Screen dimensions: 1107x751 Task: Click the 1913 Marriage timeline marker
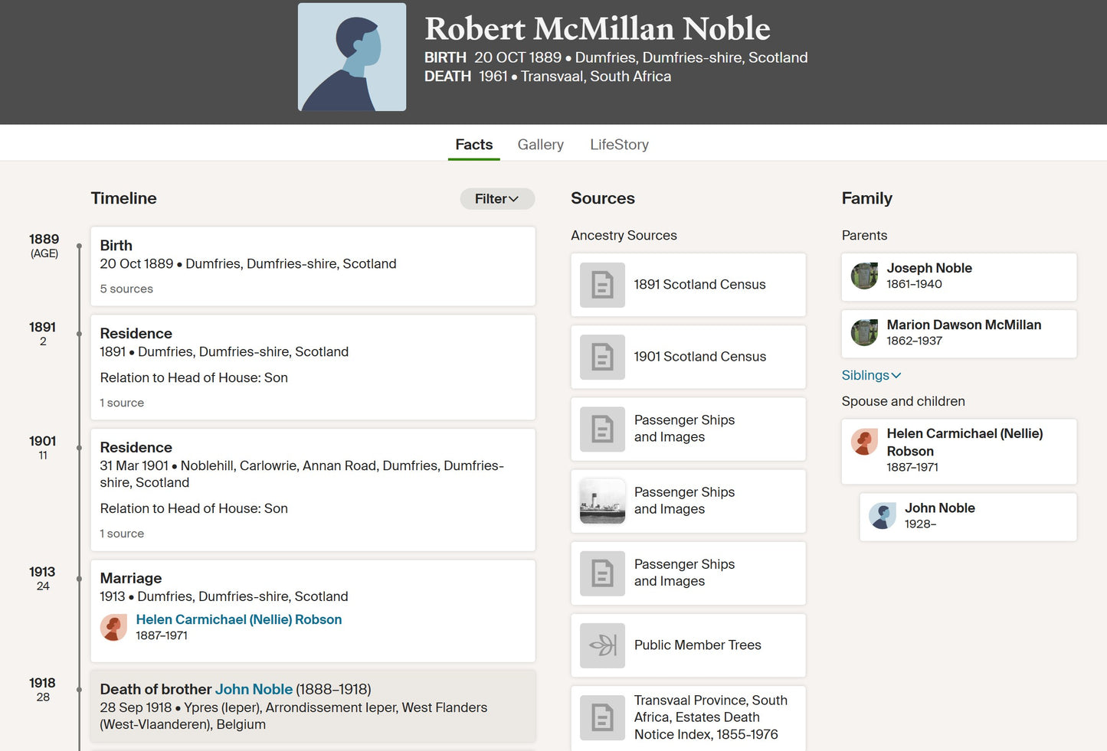click(79, 579)
